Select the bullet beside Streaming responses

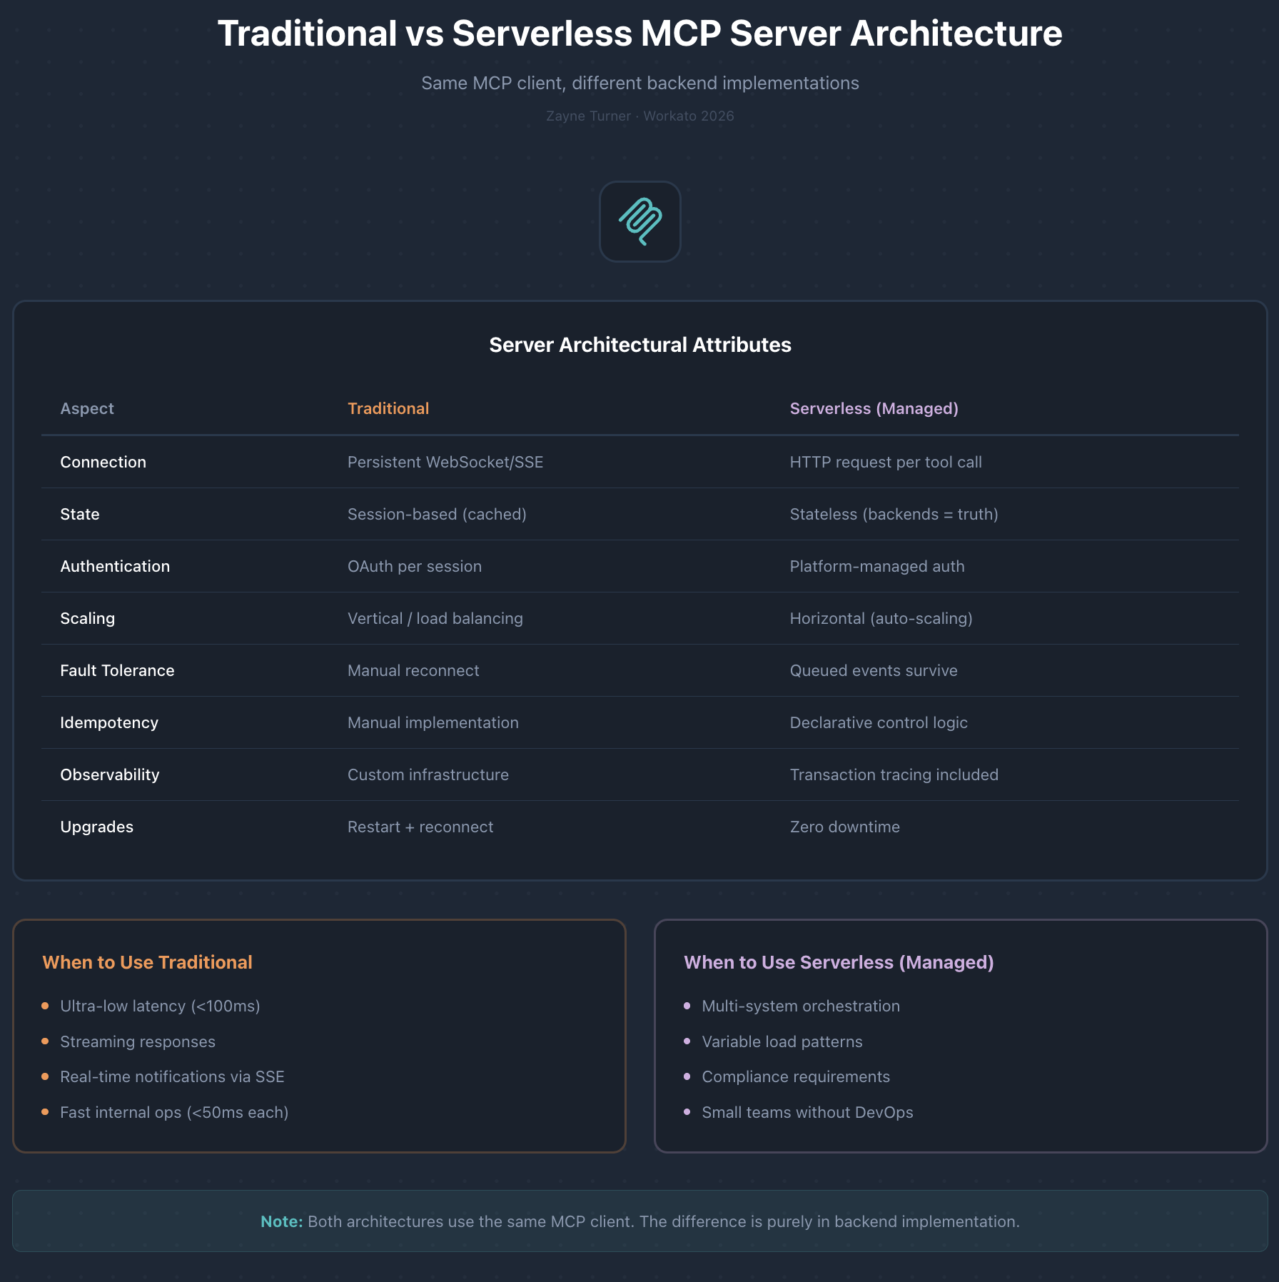coord(45,1041)
